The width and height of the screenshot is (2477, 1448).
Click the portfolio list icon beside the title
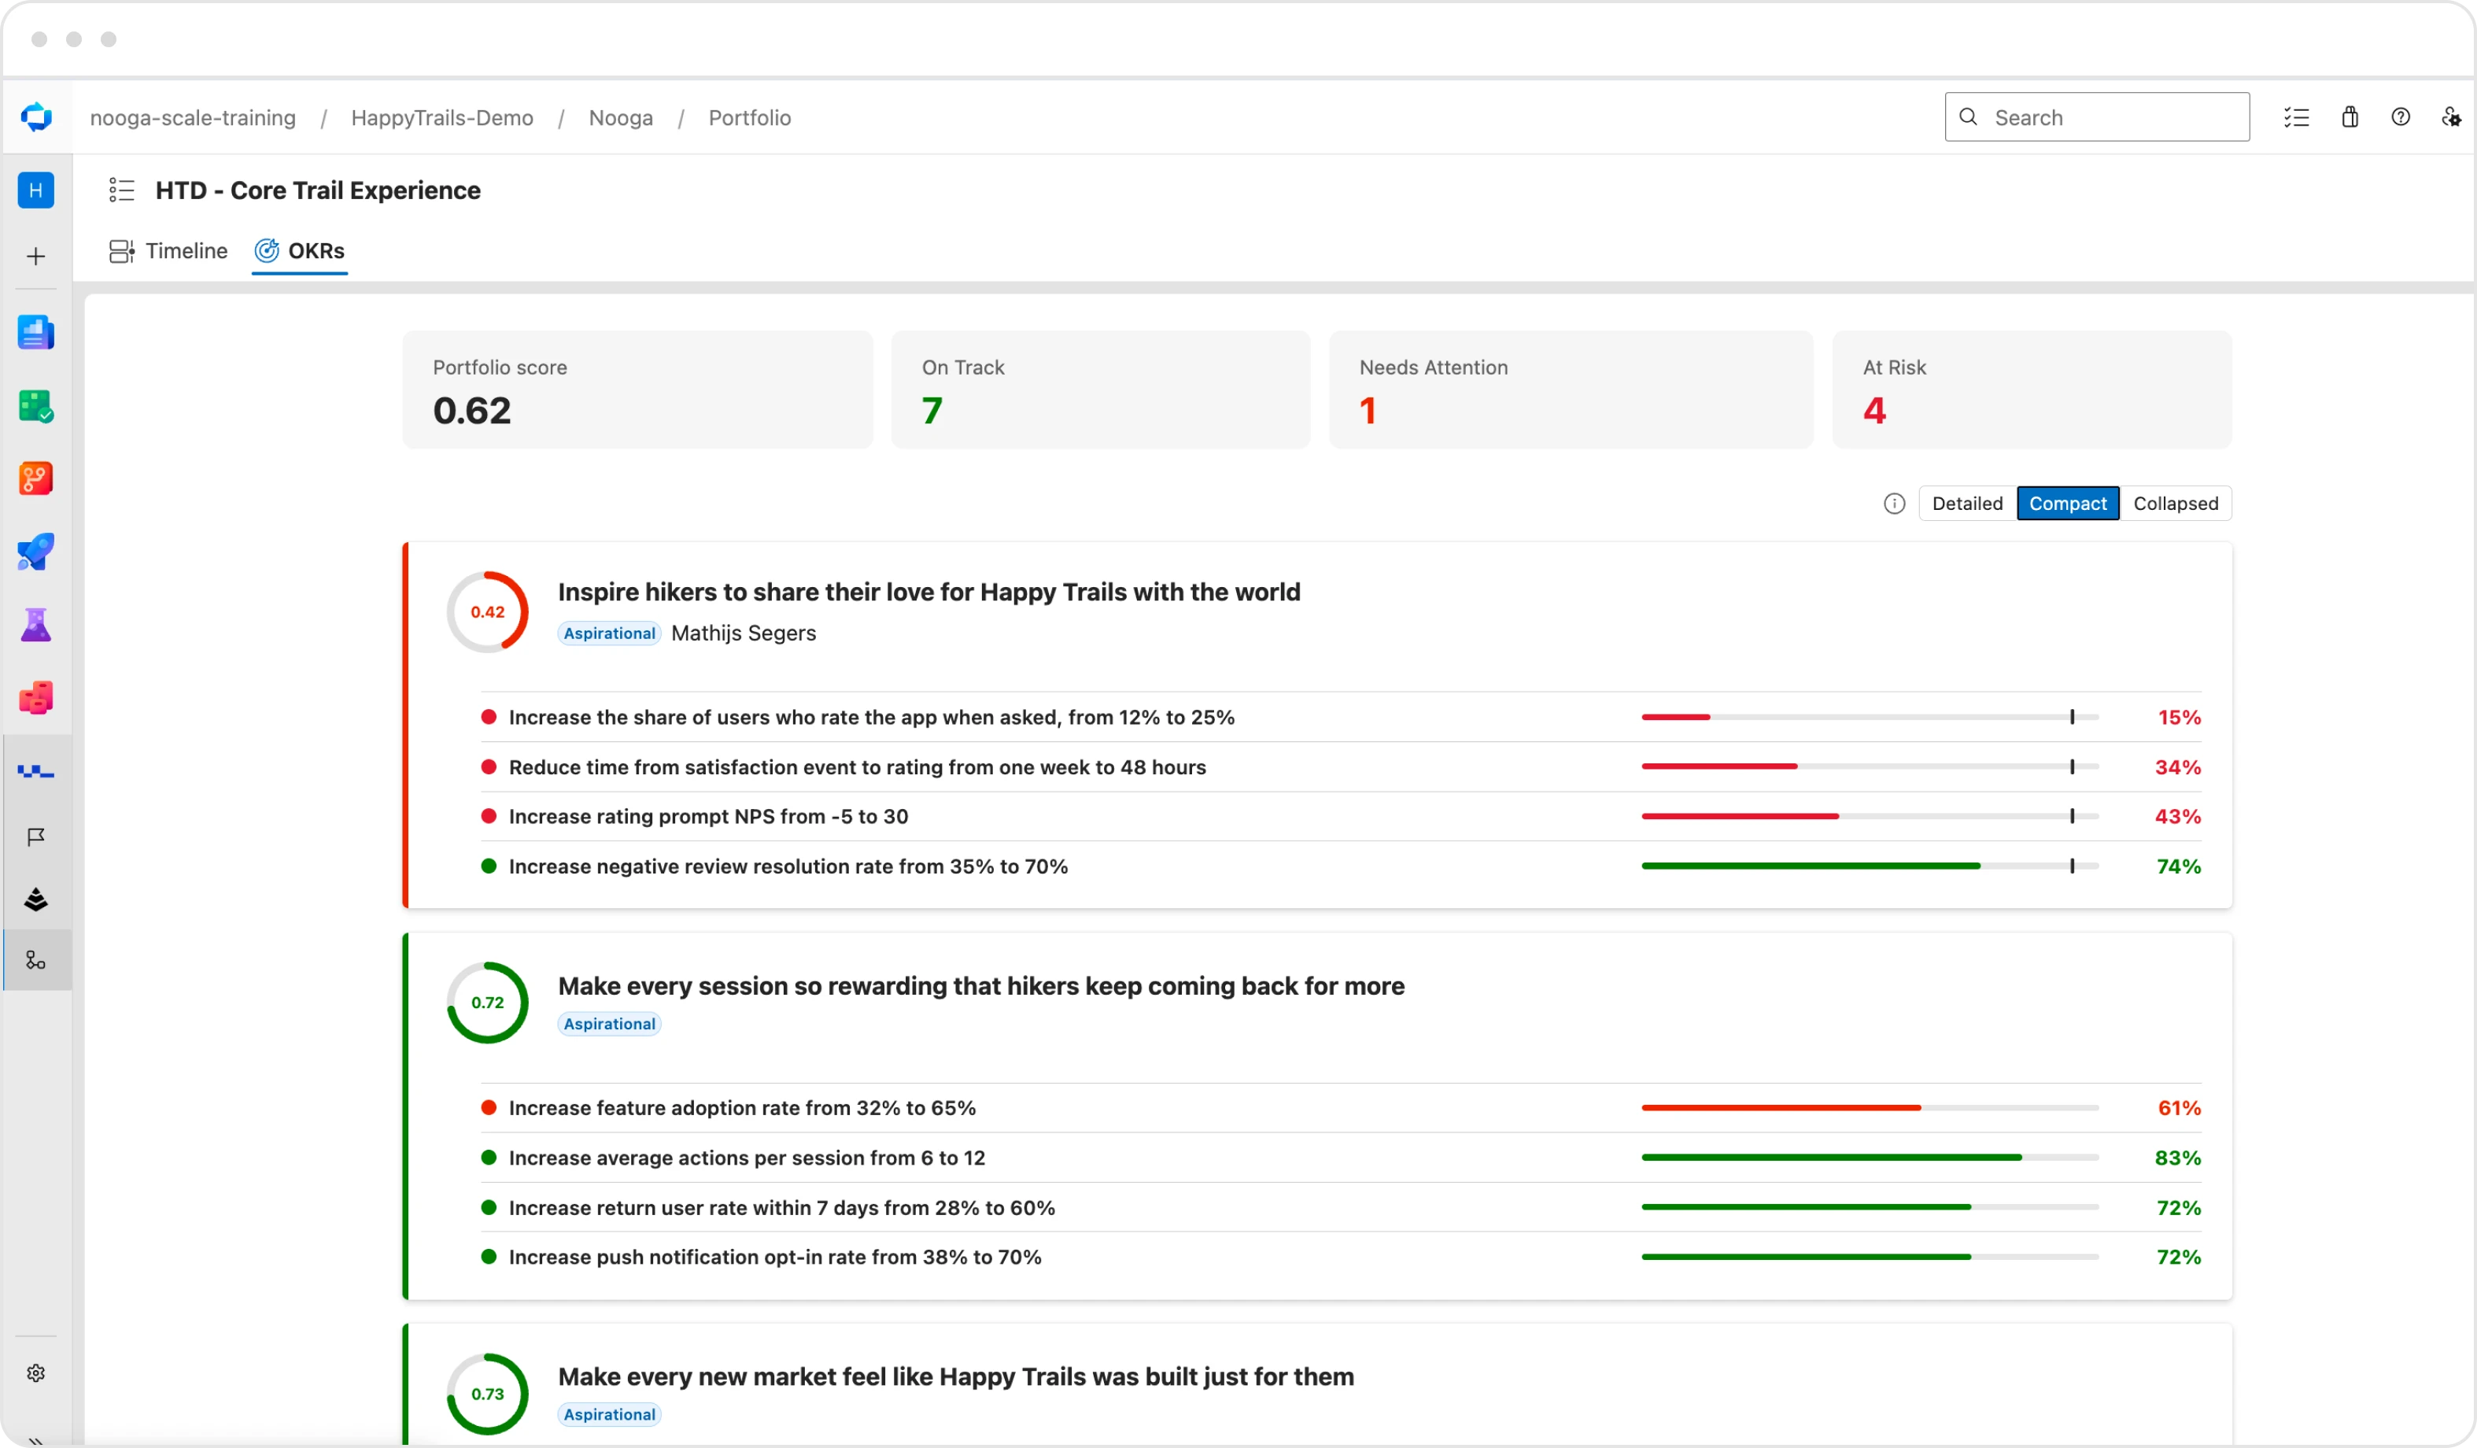coord(122,190)
